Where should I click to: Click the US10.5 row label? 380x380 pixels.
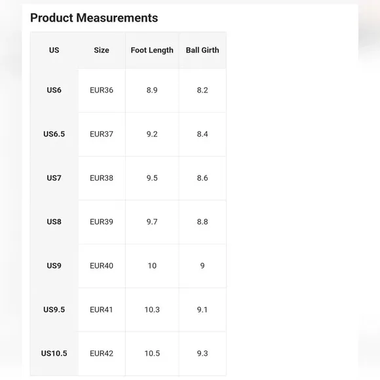54,353
